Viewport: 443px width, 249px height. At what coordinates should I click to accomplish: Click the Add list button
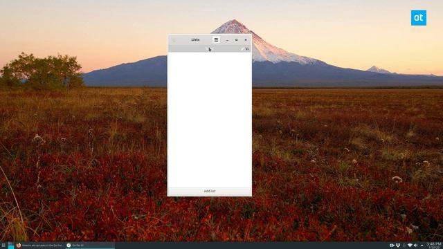coord(209,191)
